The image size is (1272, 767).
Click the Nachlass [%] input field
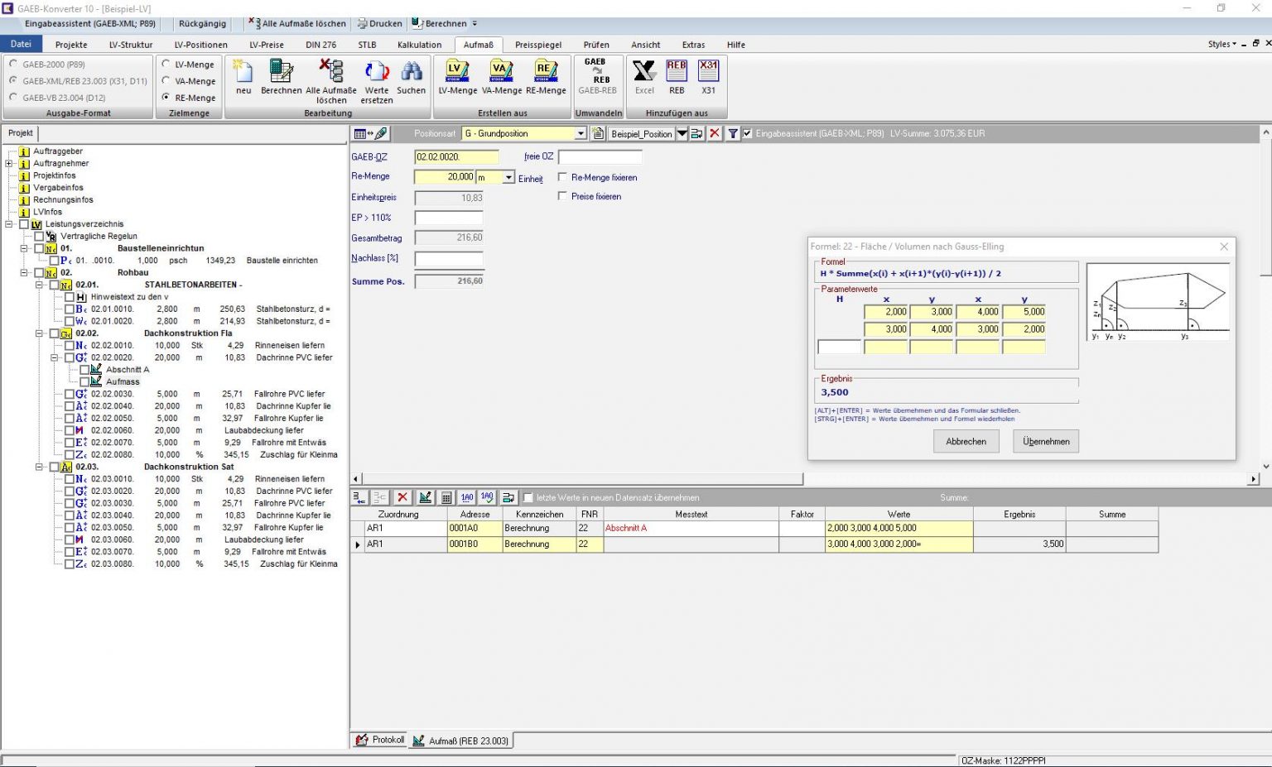point(449,258)
